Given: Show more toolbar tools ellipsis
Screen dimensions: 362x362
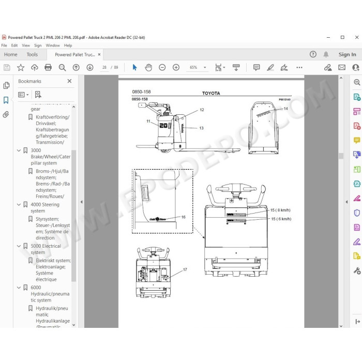Looking at the screenshot, I should tap(299, 67).
